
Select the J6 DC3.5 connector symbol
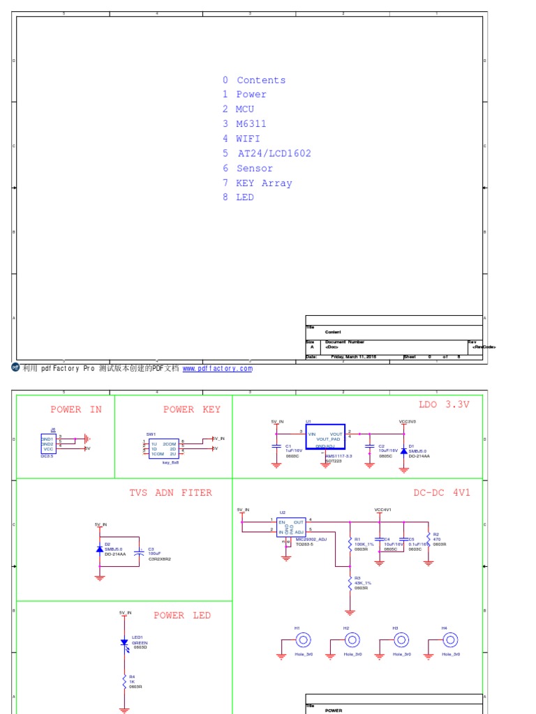pos(48,444)
